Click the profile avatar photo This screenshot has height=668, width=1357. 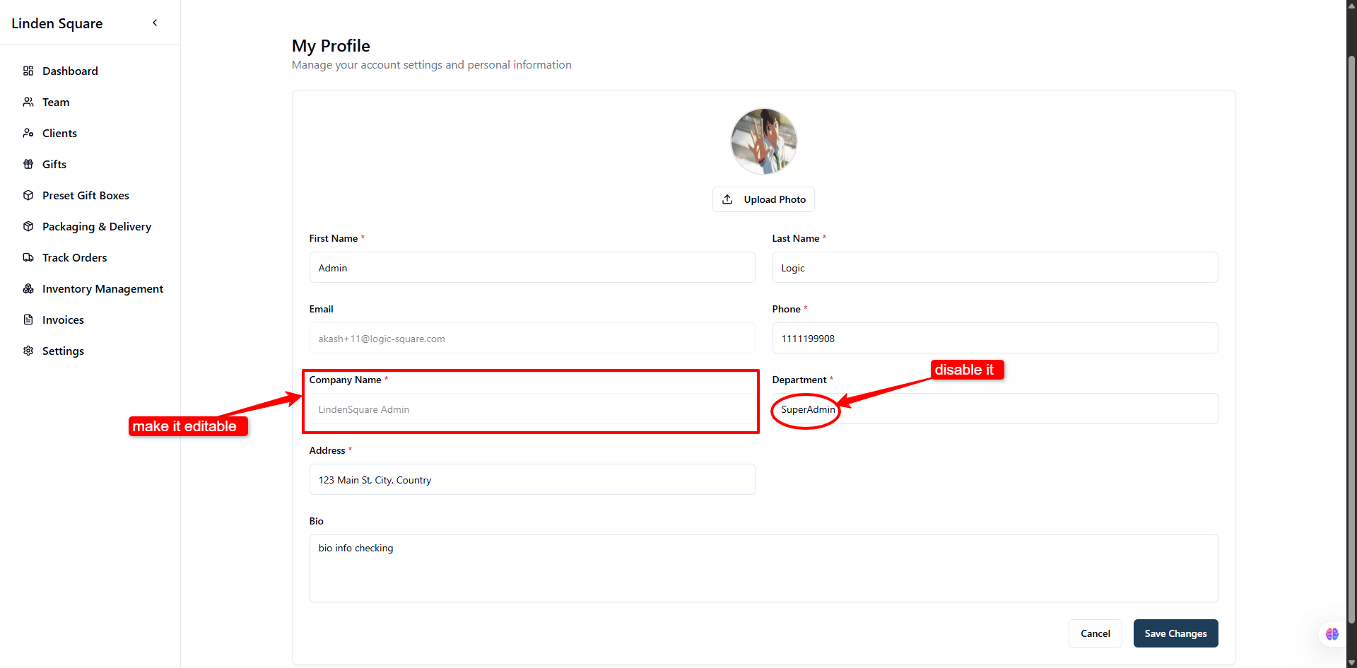click(x=764, y=141)
